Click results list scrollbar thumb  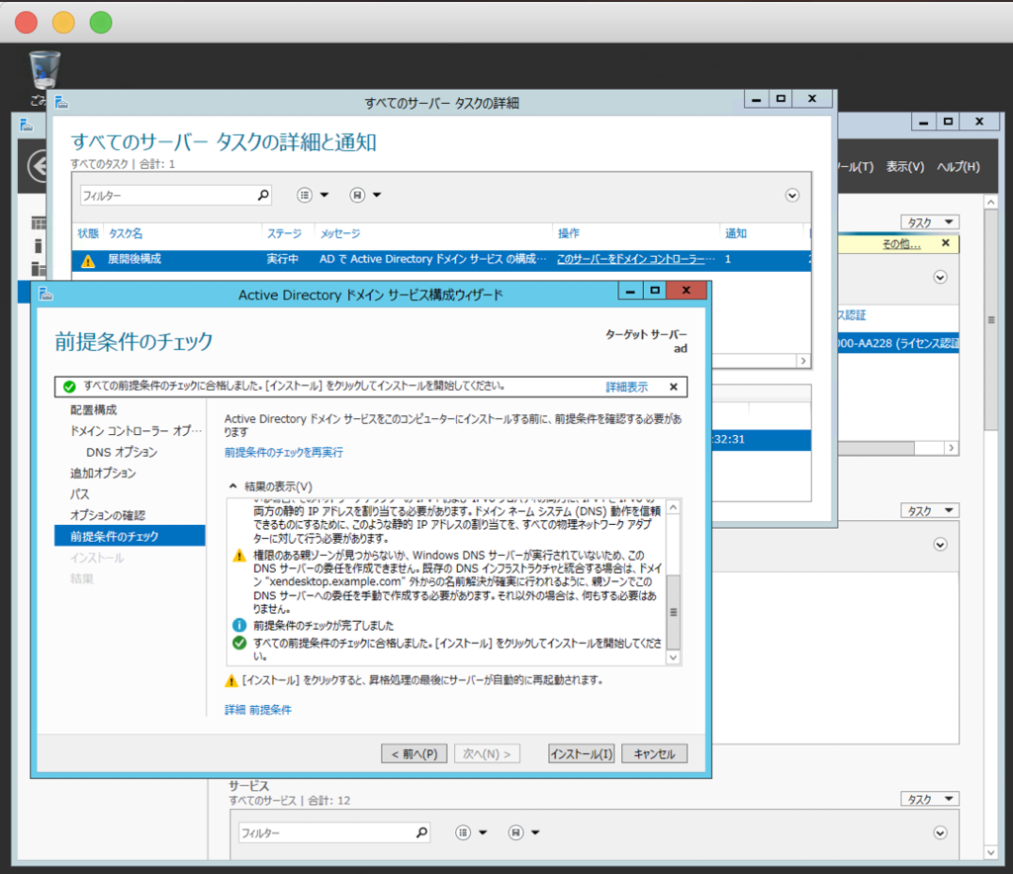(x=673, y=612)
